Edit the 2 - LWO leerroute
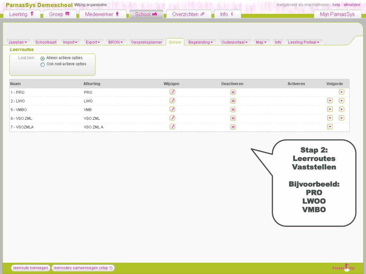366x274 pixels. pyautogui.click(x=172, y=101)
